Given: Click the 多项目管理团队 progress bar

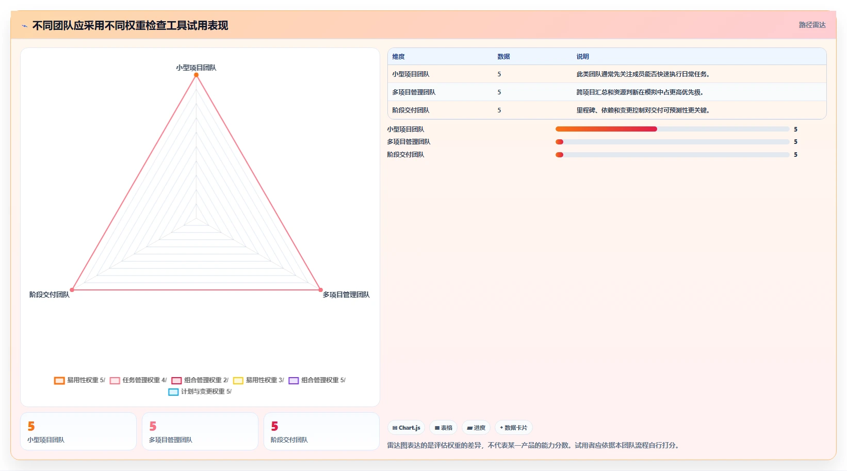Looking at the screenshot, I should [x=672, y=142].
